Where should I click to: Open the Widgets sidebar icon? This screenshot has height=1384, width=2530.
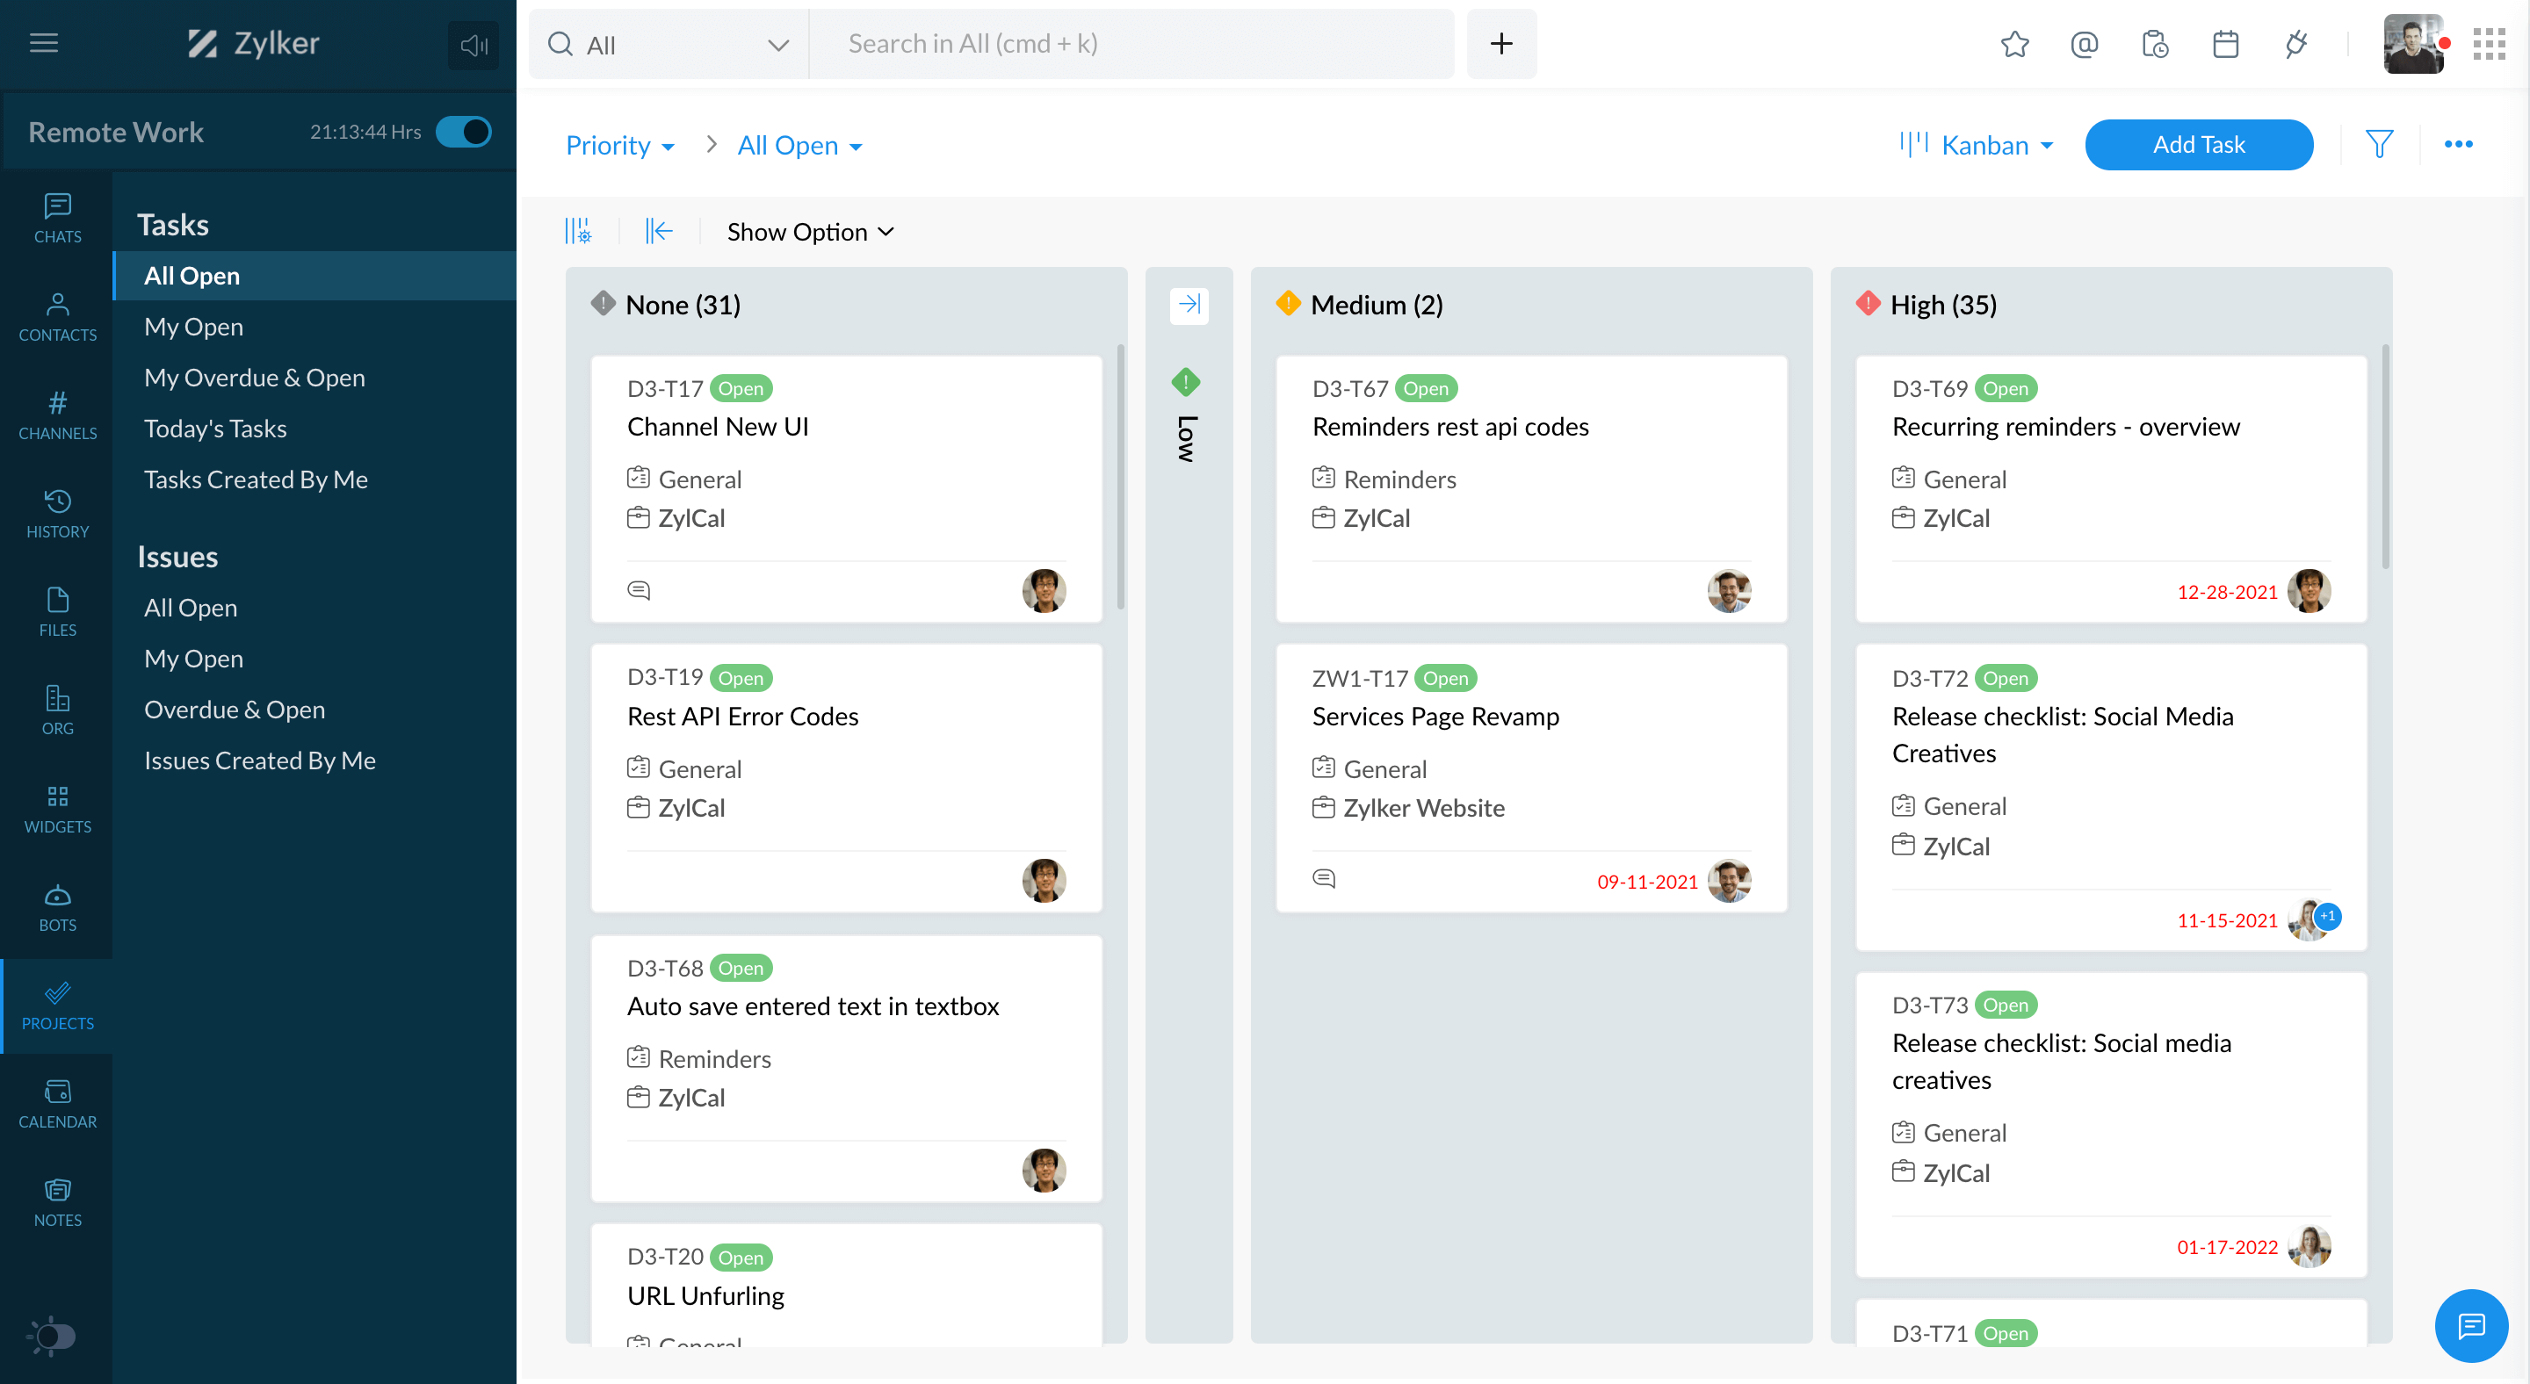[x=57, y=808]
